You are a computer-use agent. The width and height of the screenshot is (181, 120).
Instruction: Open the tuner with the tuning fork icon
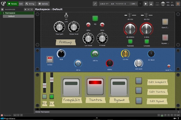point(95,4)
